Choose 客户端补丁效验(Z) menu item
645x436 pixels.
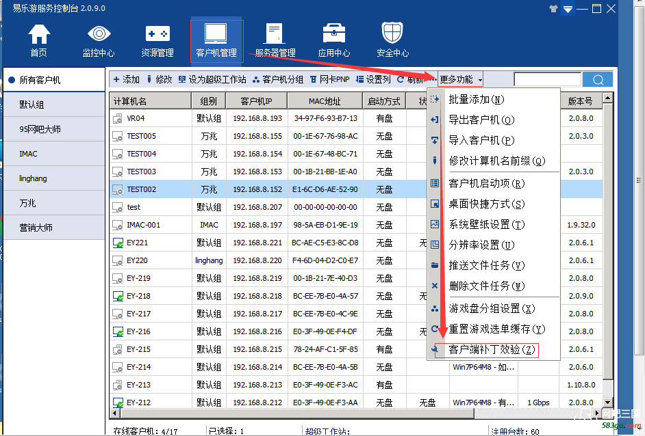494,350
